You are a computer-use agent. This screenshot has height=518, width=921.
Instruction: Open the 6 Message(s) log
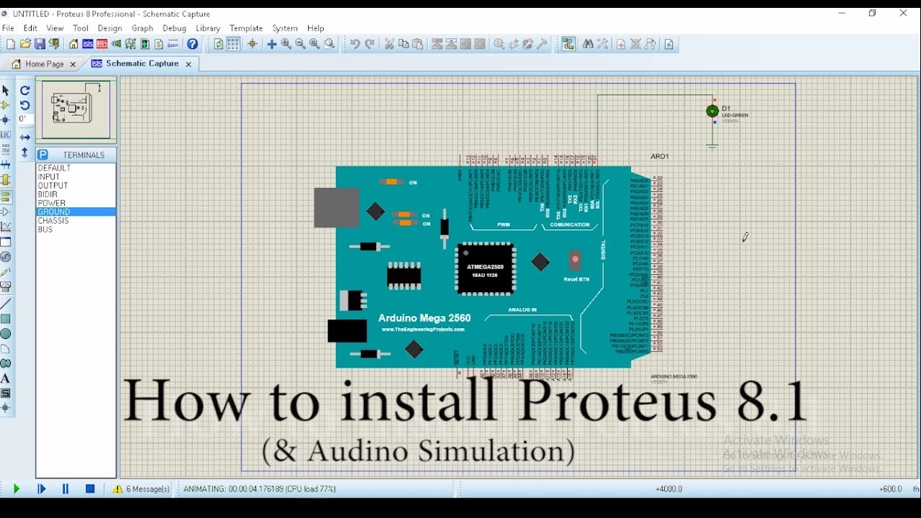141,489
